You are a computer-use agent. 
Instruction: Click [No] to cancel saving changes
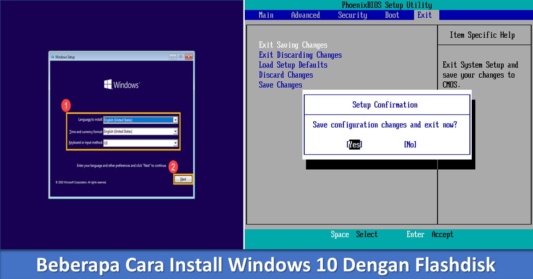(410, 144)
